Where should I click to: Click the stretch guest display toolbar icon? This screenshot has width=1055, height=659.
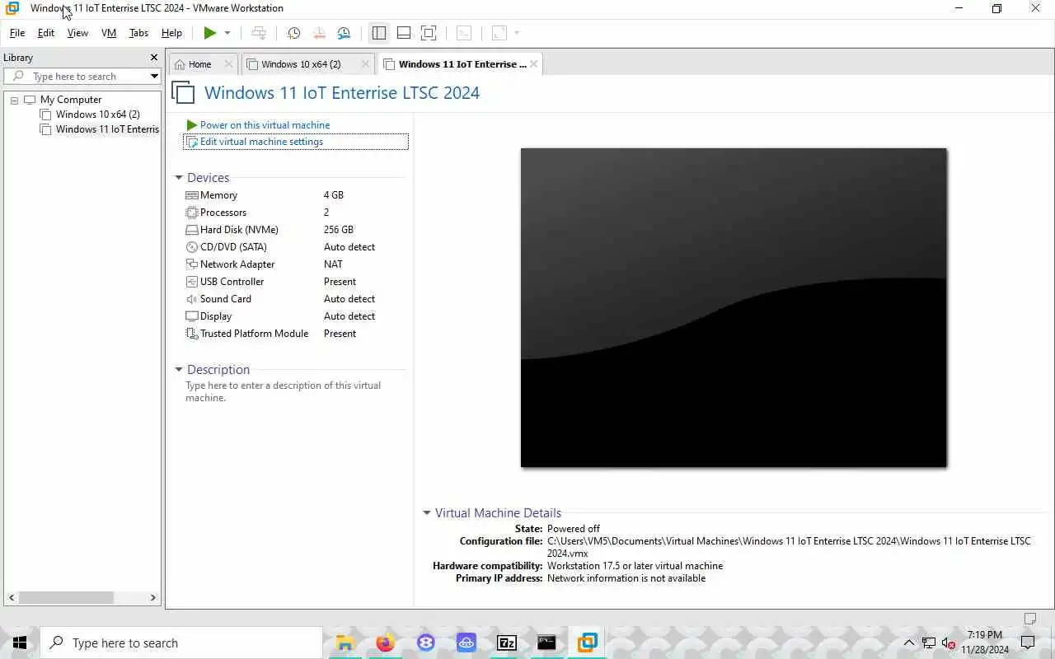tap(499, 33)
